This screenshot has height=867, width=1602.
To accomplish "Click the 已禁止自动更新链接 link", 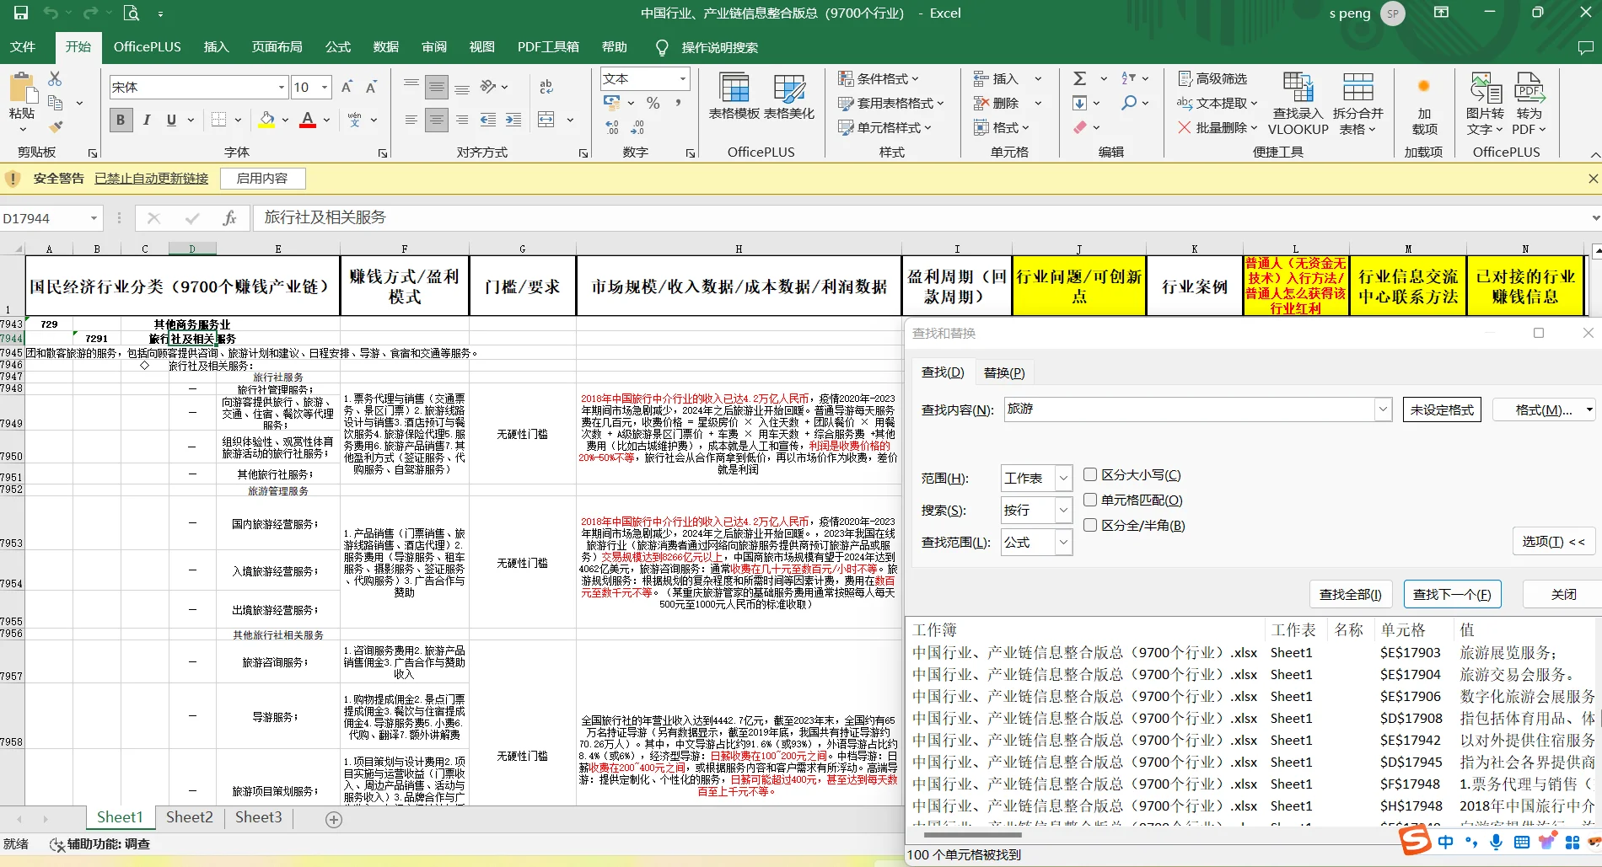I will point(151,179).
